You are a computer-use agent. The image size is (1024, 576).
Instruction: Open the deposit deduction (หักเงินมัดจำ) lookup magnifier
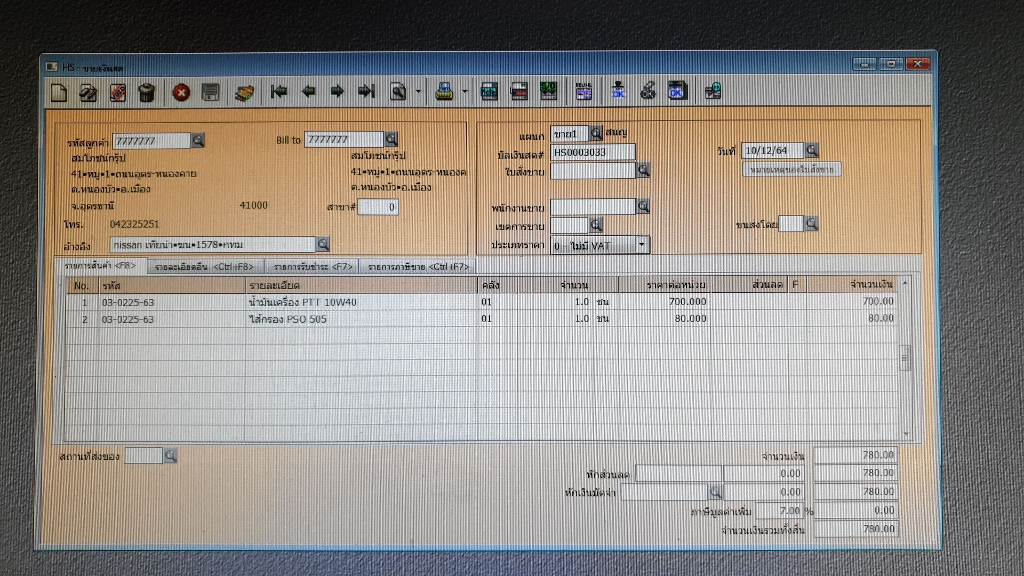(715, 492)
